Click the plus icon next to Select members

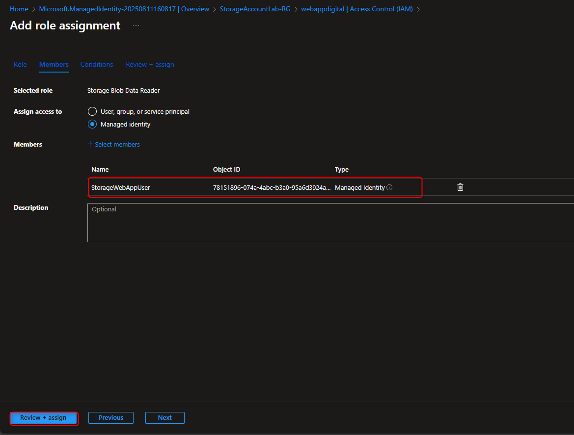click(x=89, y=144)
